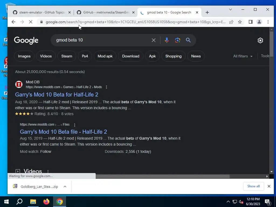276x207 pixels.
Task: Click the horizontal scrollbar thumb
Action: tap(163, 176)
